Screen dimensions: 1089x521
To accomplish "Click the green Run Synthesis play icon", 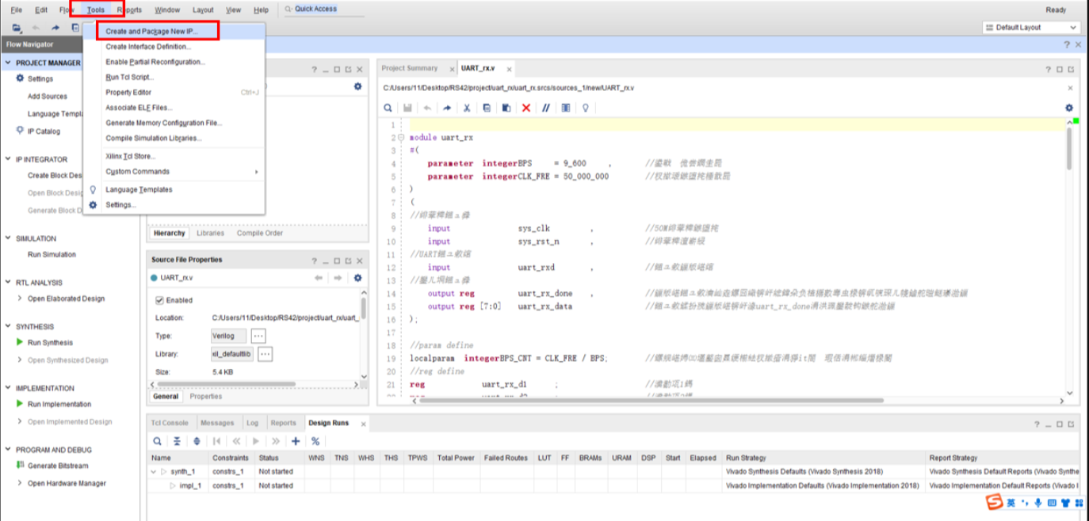I will [21, 342].
